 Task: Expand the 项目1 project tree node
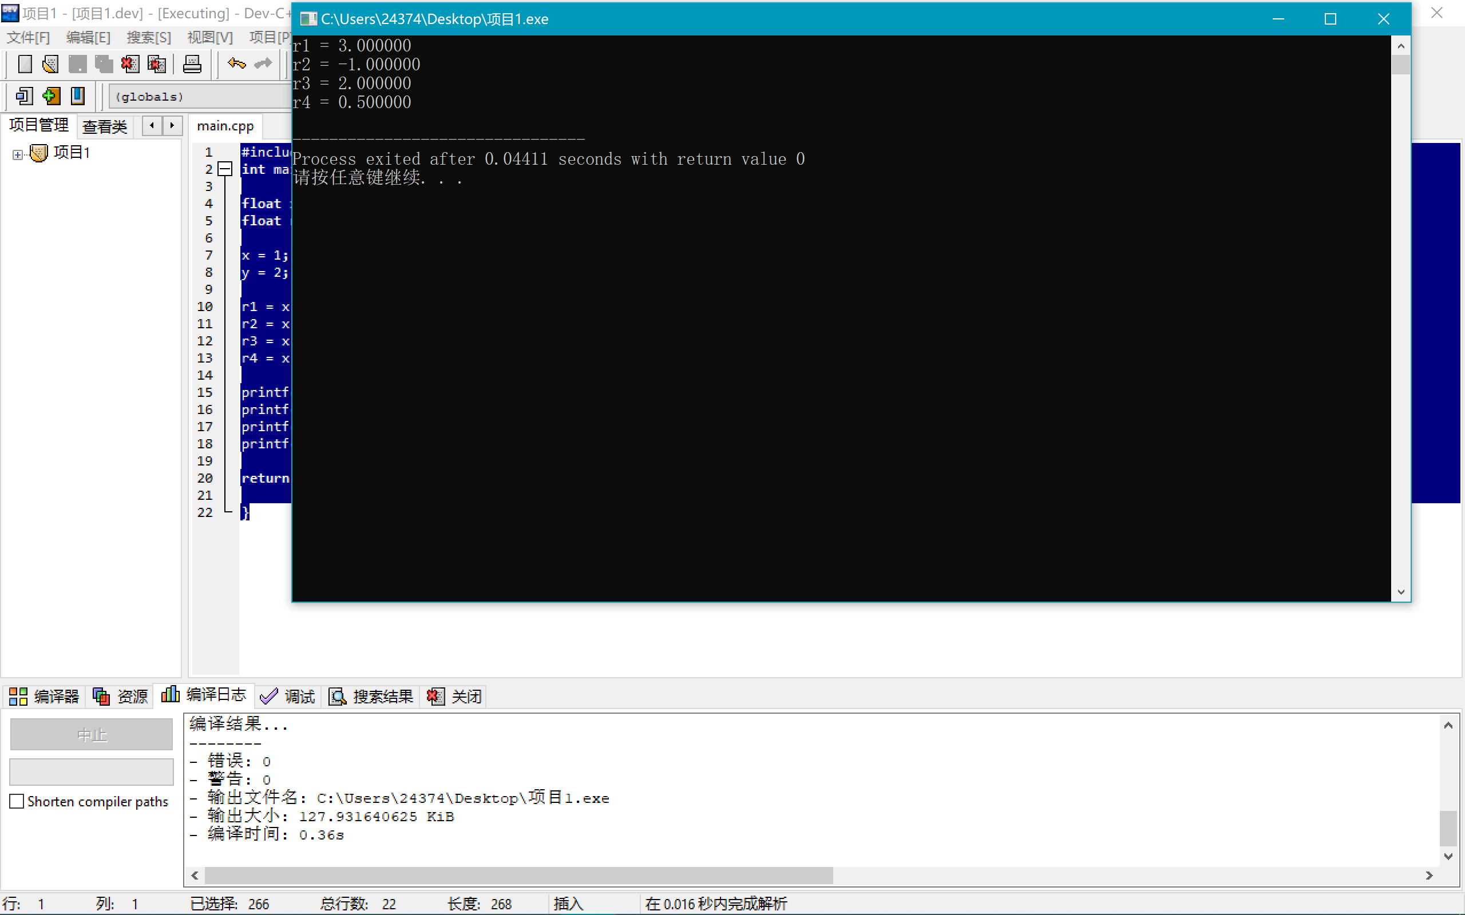coord(18,154)
